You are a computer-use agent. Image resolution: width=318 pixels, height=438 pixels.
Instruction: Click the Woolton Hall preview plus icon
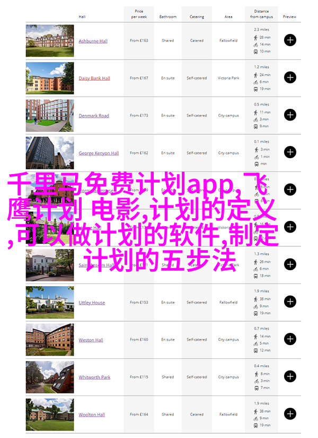[290, 414]
